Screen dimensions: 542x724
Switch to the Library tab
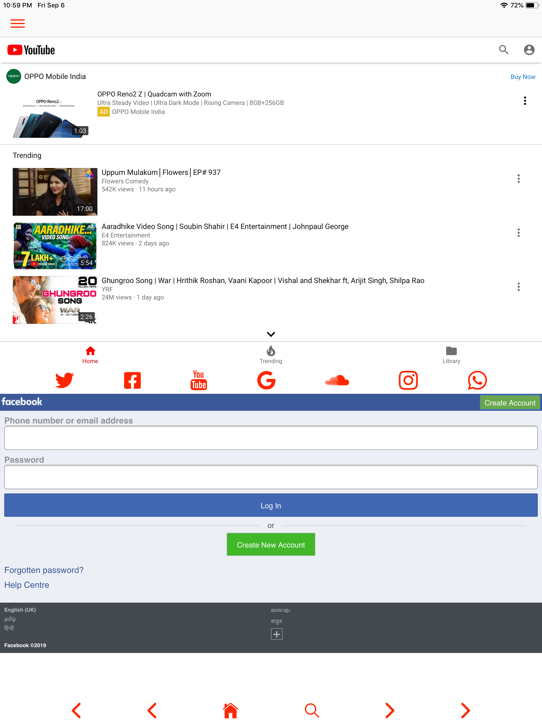point(451,355)
